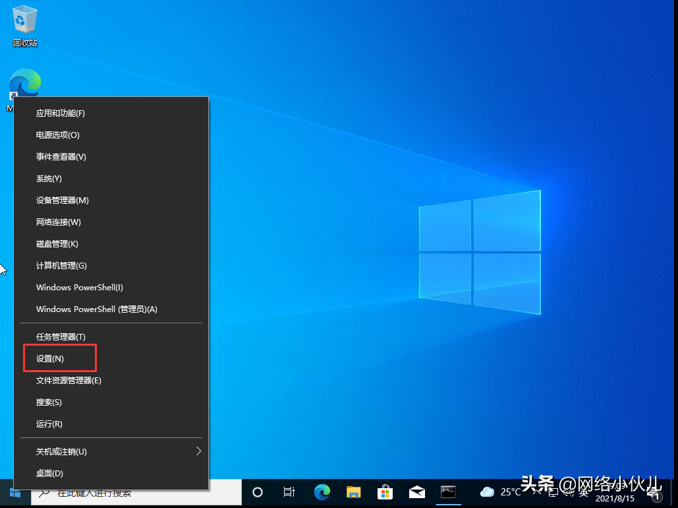Open the Mail app from the taskbar

pyautogui.click(x=416, y=492)
